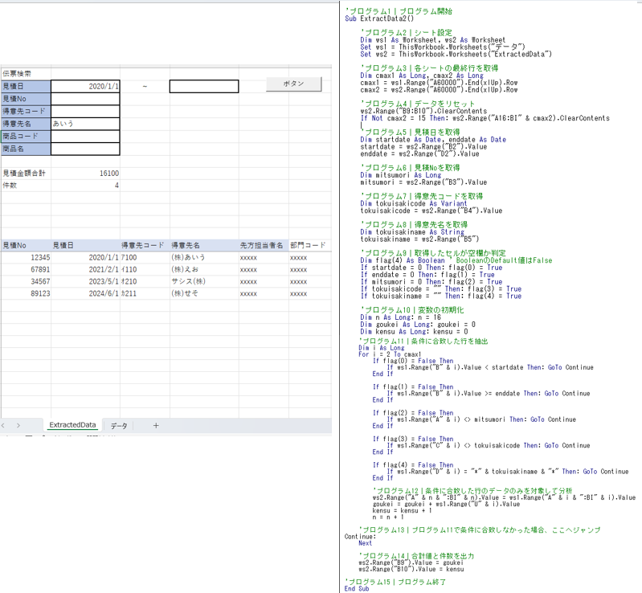Click the 見積No table column header
This screenshot has height=593, width=642.
click(26, 245)
